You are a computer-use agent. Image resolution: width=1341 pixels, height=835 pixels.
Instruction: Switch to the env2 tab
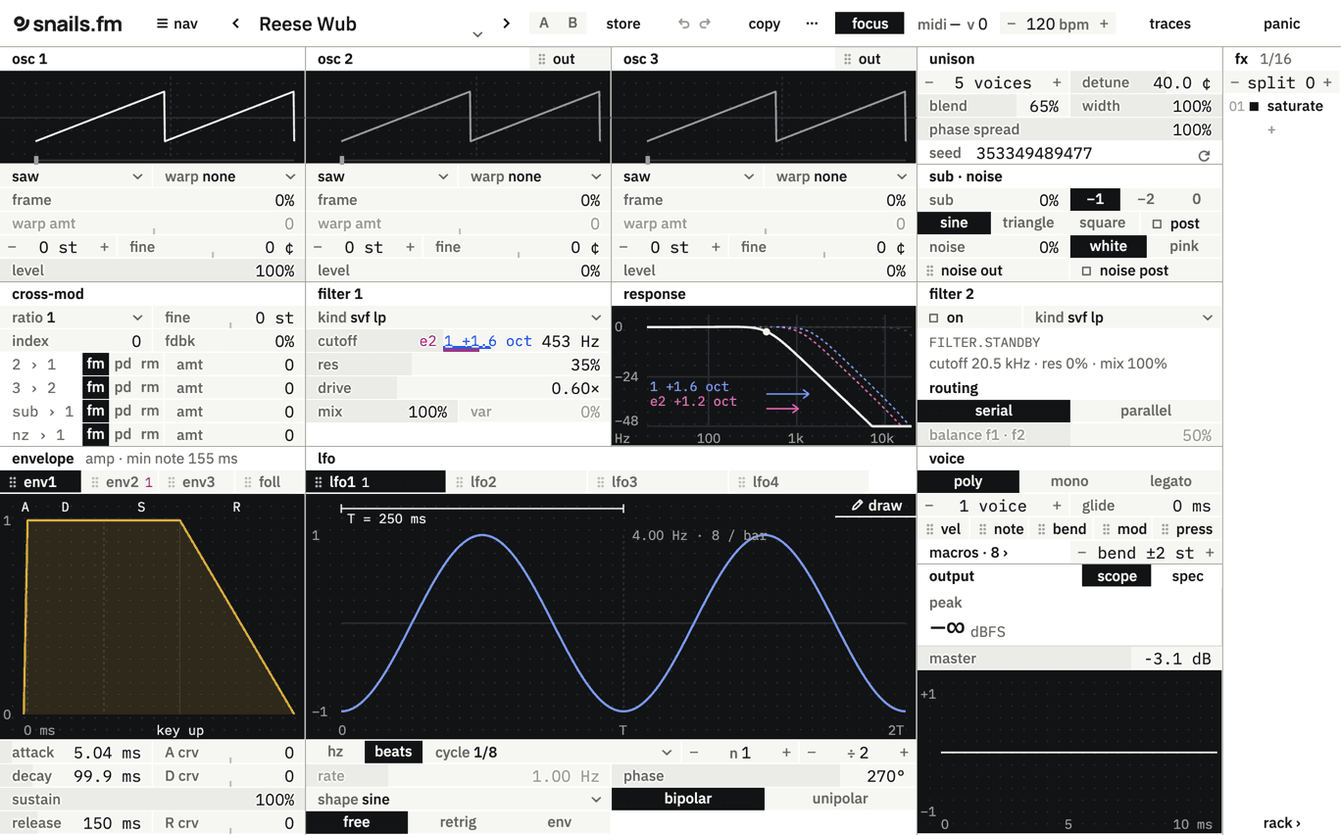click(x=122, y=482)
